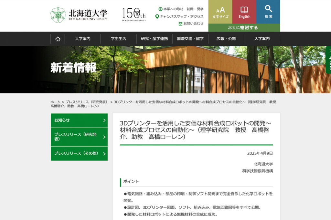331x220 pixels.
Task: Open 本学への取材・訪問・見学 link
Action: click(181, 9)
